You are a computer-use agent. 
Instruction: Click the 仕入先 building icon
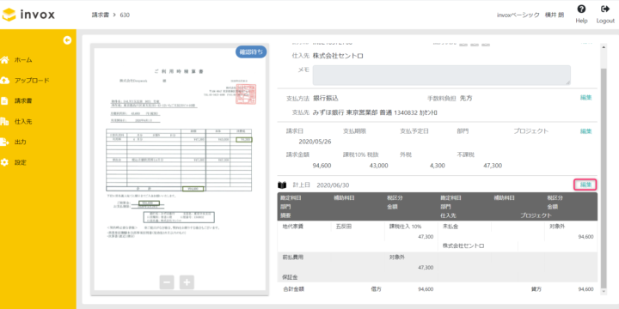[x=5, y=121]
